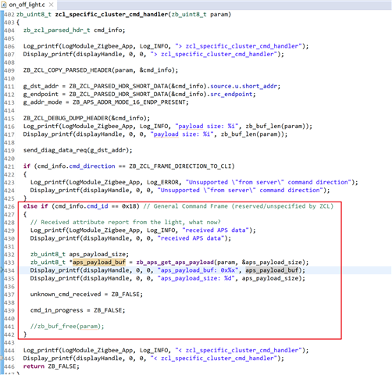Viewport: 392px width, 375px height.
Task: Click the ZB_ZCL_COPY_PARSED_HEADER macro on line 409
Action: coord(69,70)
